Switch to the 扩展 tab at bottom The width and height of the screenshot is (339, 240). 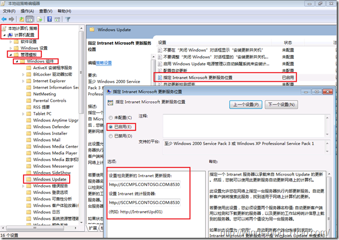[93, 228]
